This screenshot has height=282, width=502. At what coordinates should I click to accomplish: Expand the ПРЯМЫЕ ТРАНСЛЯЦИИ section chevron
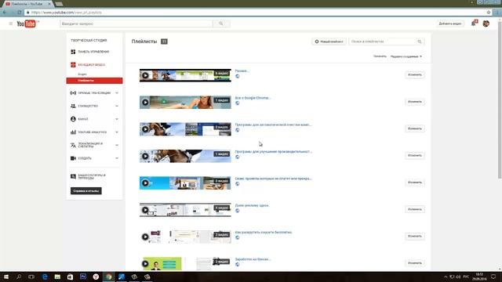(x=117, y=93)
